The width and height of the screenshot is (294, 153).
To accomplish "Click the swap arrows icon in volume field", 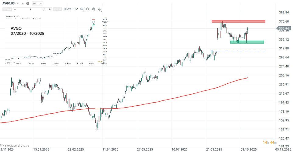I will [x=44, y=9].
